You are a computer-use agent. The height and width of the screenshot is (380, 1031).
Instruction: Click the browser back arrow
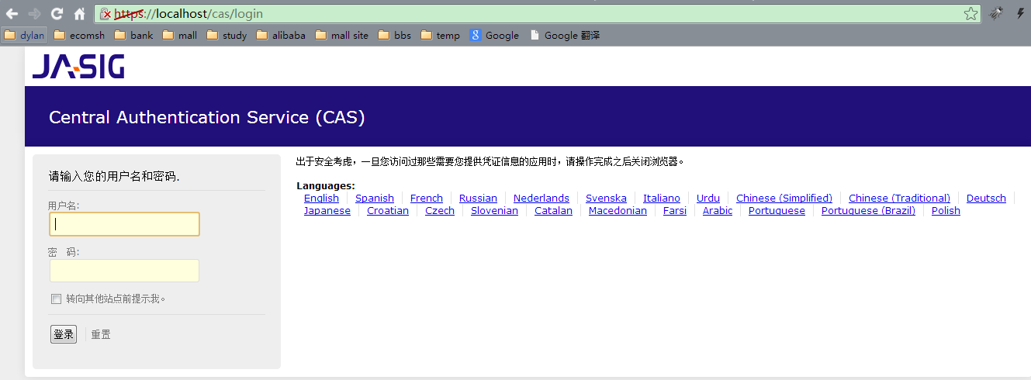tap(12, 14)
